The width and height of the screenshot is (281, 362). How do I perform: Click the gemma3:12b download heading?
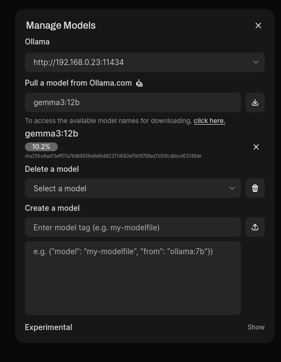pos(51,134)
